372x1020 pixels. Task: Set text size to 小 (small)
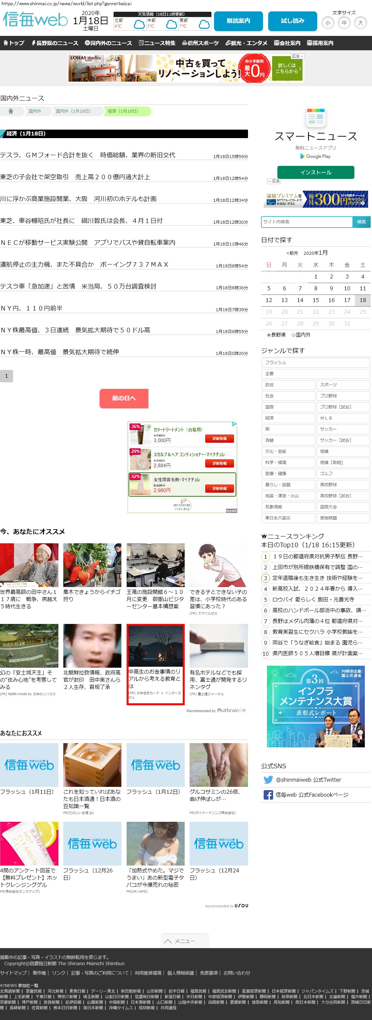click(328, 23)
